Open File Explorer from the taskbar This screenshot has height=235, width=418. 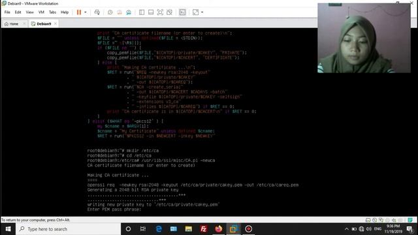[189, 229]
